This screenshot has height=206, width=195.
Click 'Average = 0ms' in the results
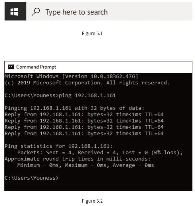click(x=133, y=165)
